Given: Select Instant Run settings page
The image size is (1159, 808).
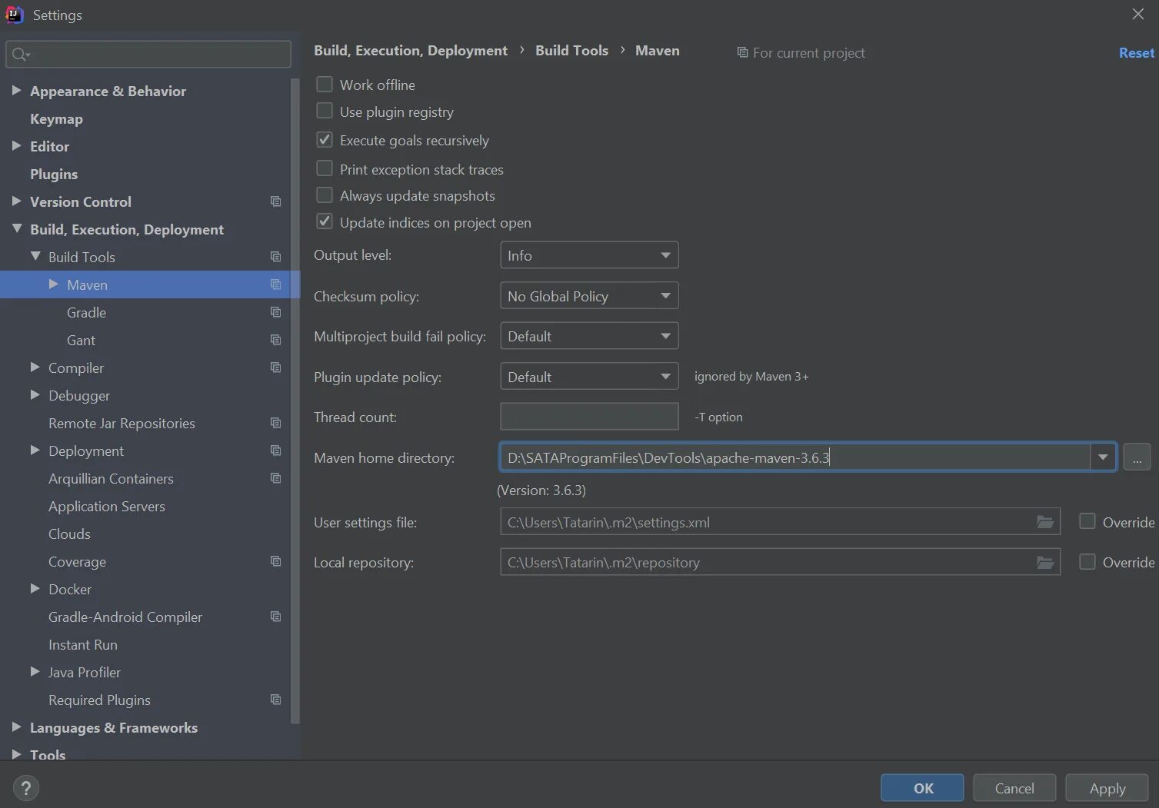Looking at the screenshot, I should 83,645.
